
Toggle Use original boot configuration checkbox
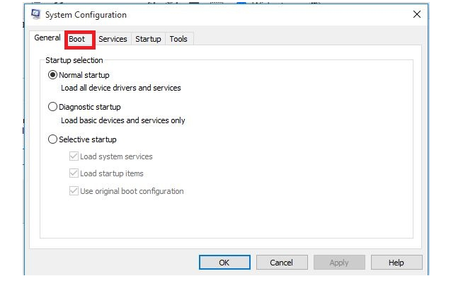[x=74, y=190]
